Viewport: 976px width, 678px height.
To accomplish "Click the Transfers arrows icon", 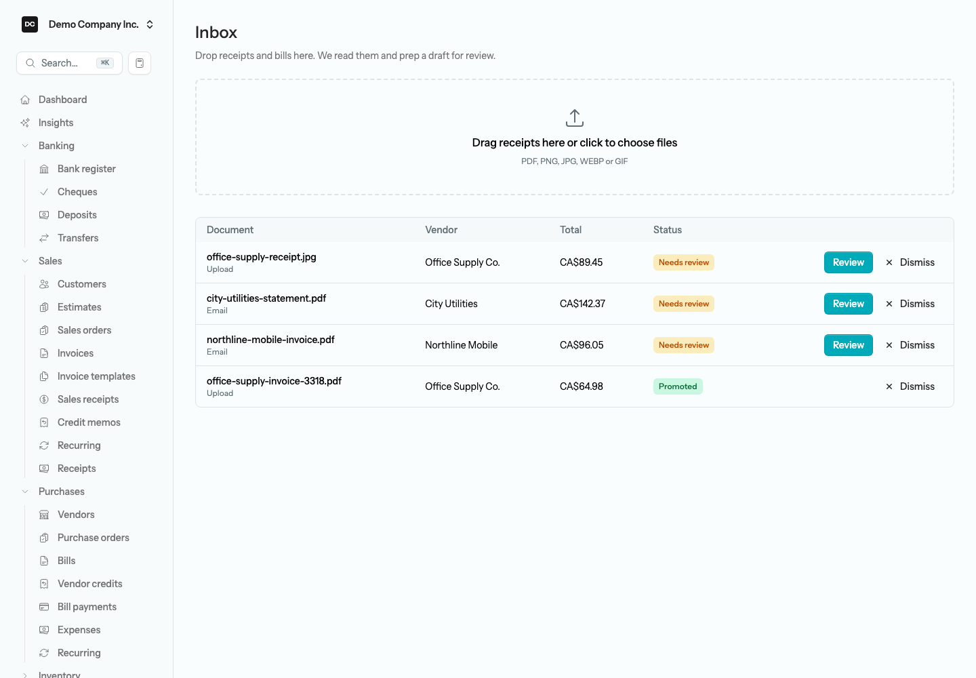I will pos(44,238).
